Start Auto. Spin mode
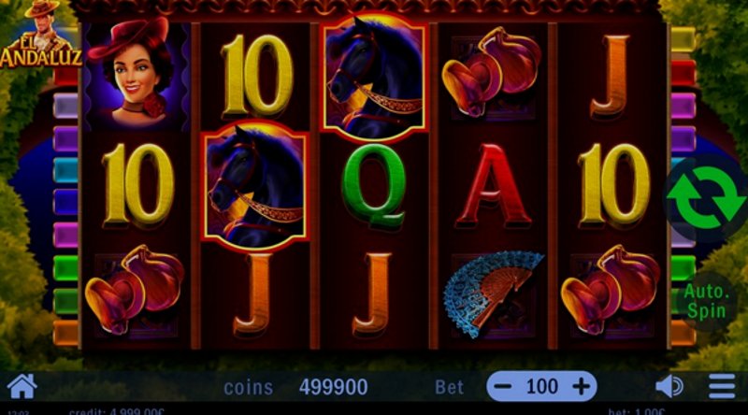This screenshot has height=415, width=748. click(706, 301)
